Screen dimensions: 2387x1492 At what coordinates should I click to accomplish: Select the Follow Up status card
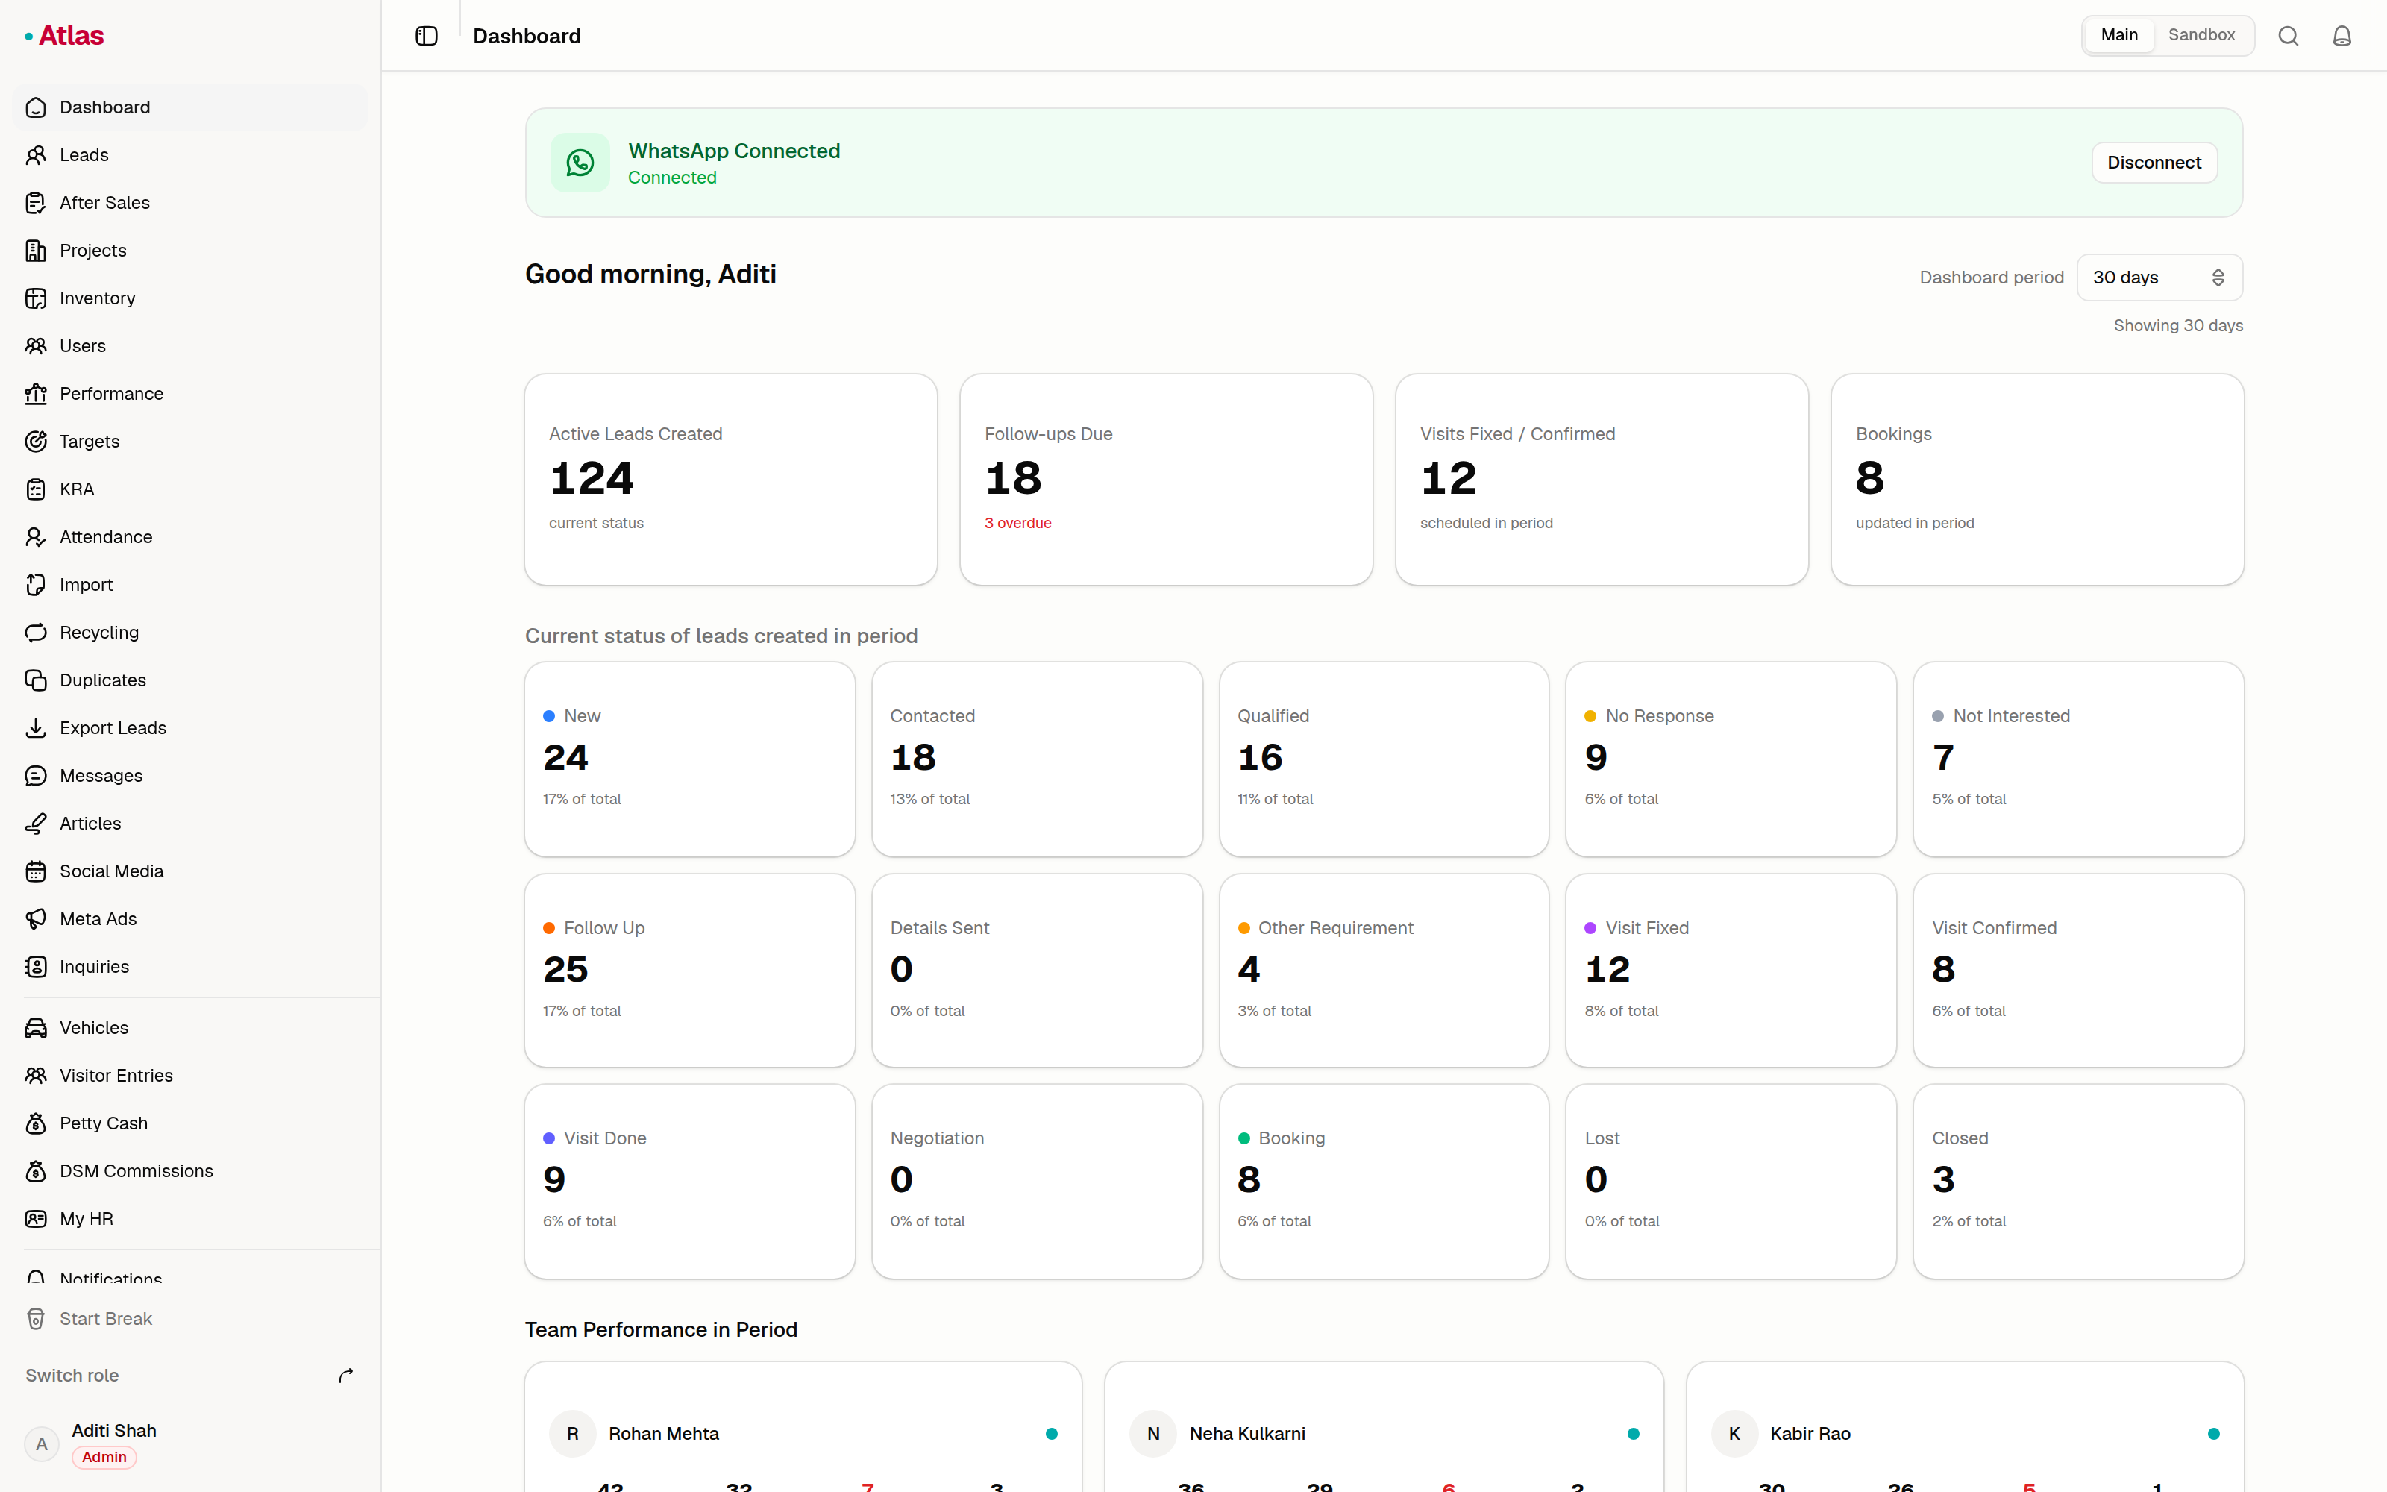[689, 970]
